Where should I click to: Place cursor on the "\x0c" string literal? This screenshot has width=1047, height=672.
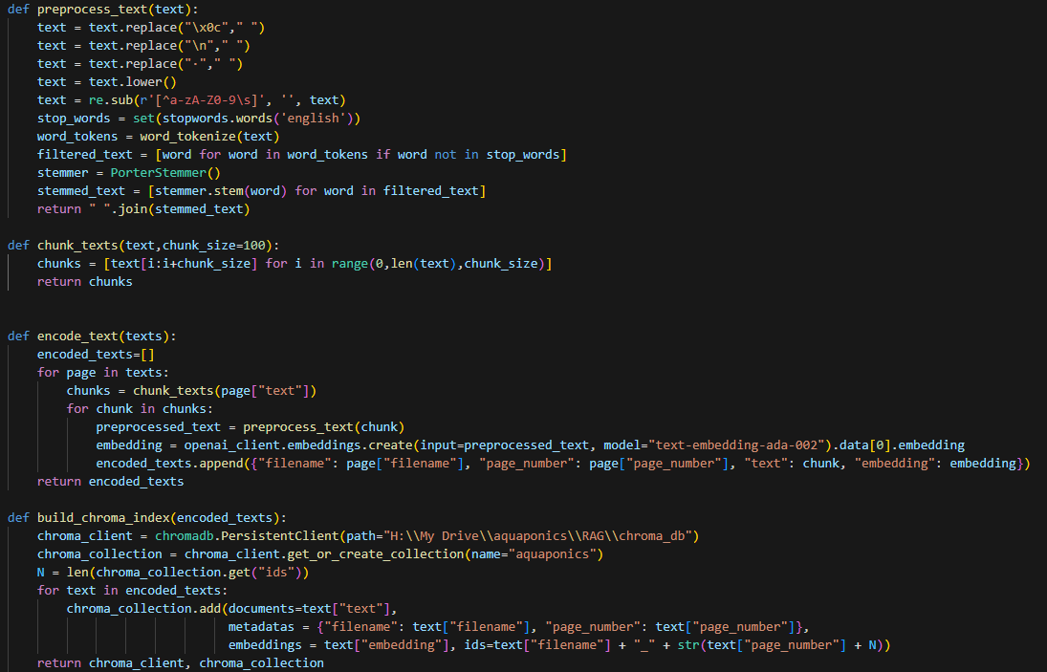pyautogui.click(x=197, y=27)
